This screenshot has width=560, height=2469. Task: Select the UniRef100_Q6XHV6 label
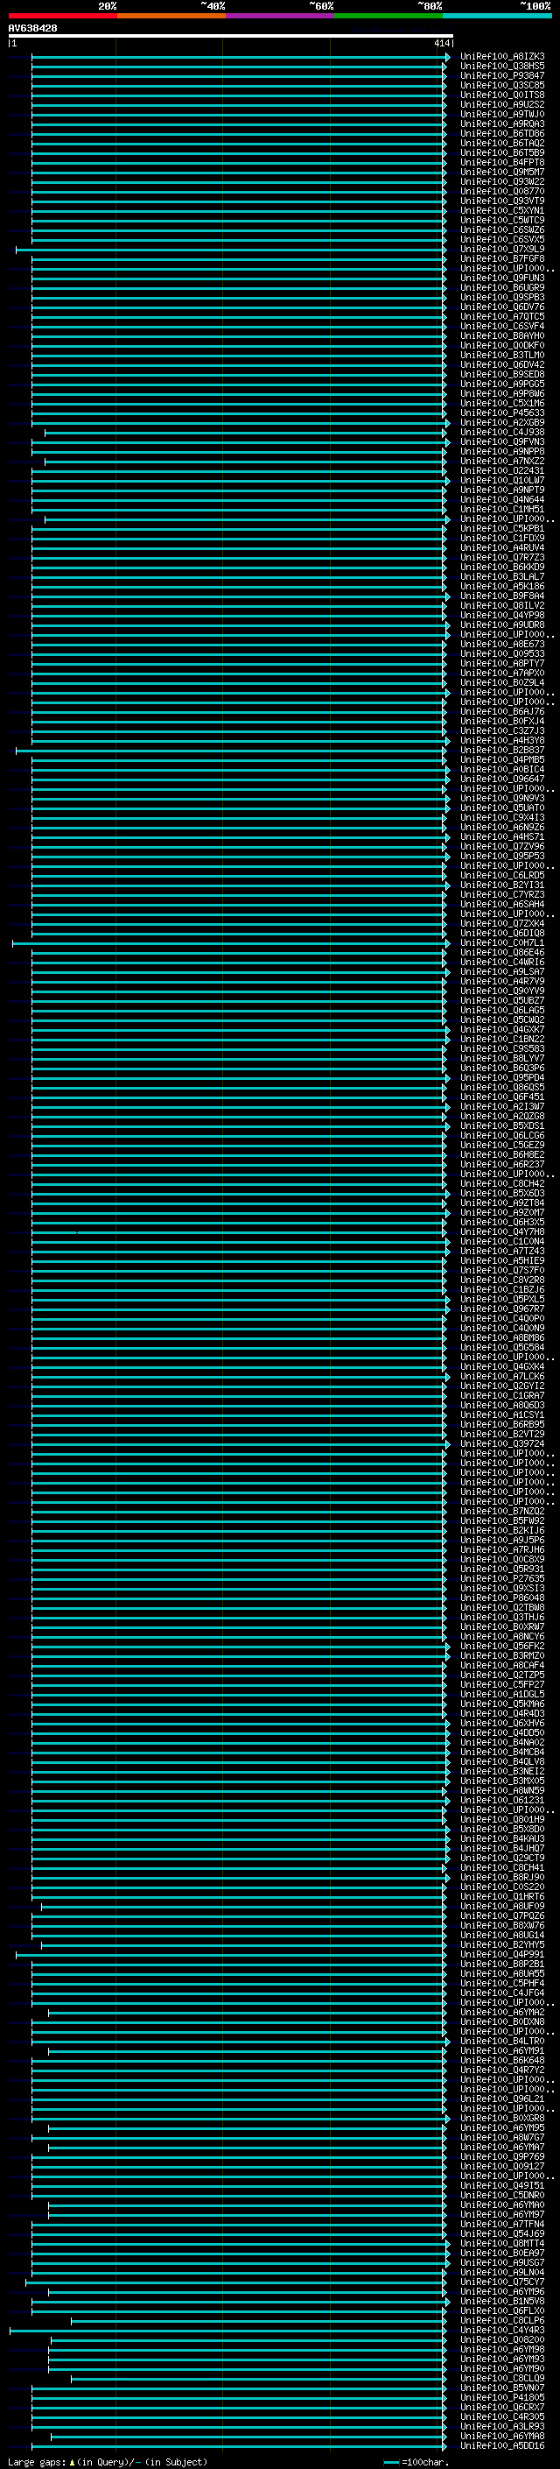(502, 1724)
